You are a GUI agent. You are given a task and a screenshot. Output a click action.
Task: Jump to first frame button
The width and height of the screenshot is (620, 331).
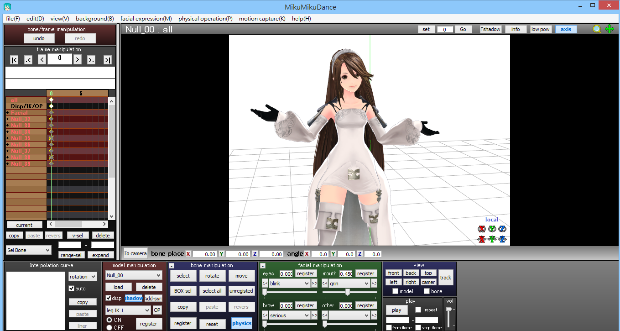tap(14, 60)
